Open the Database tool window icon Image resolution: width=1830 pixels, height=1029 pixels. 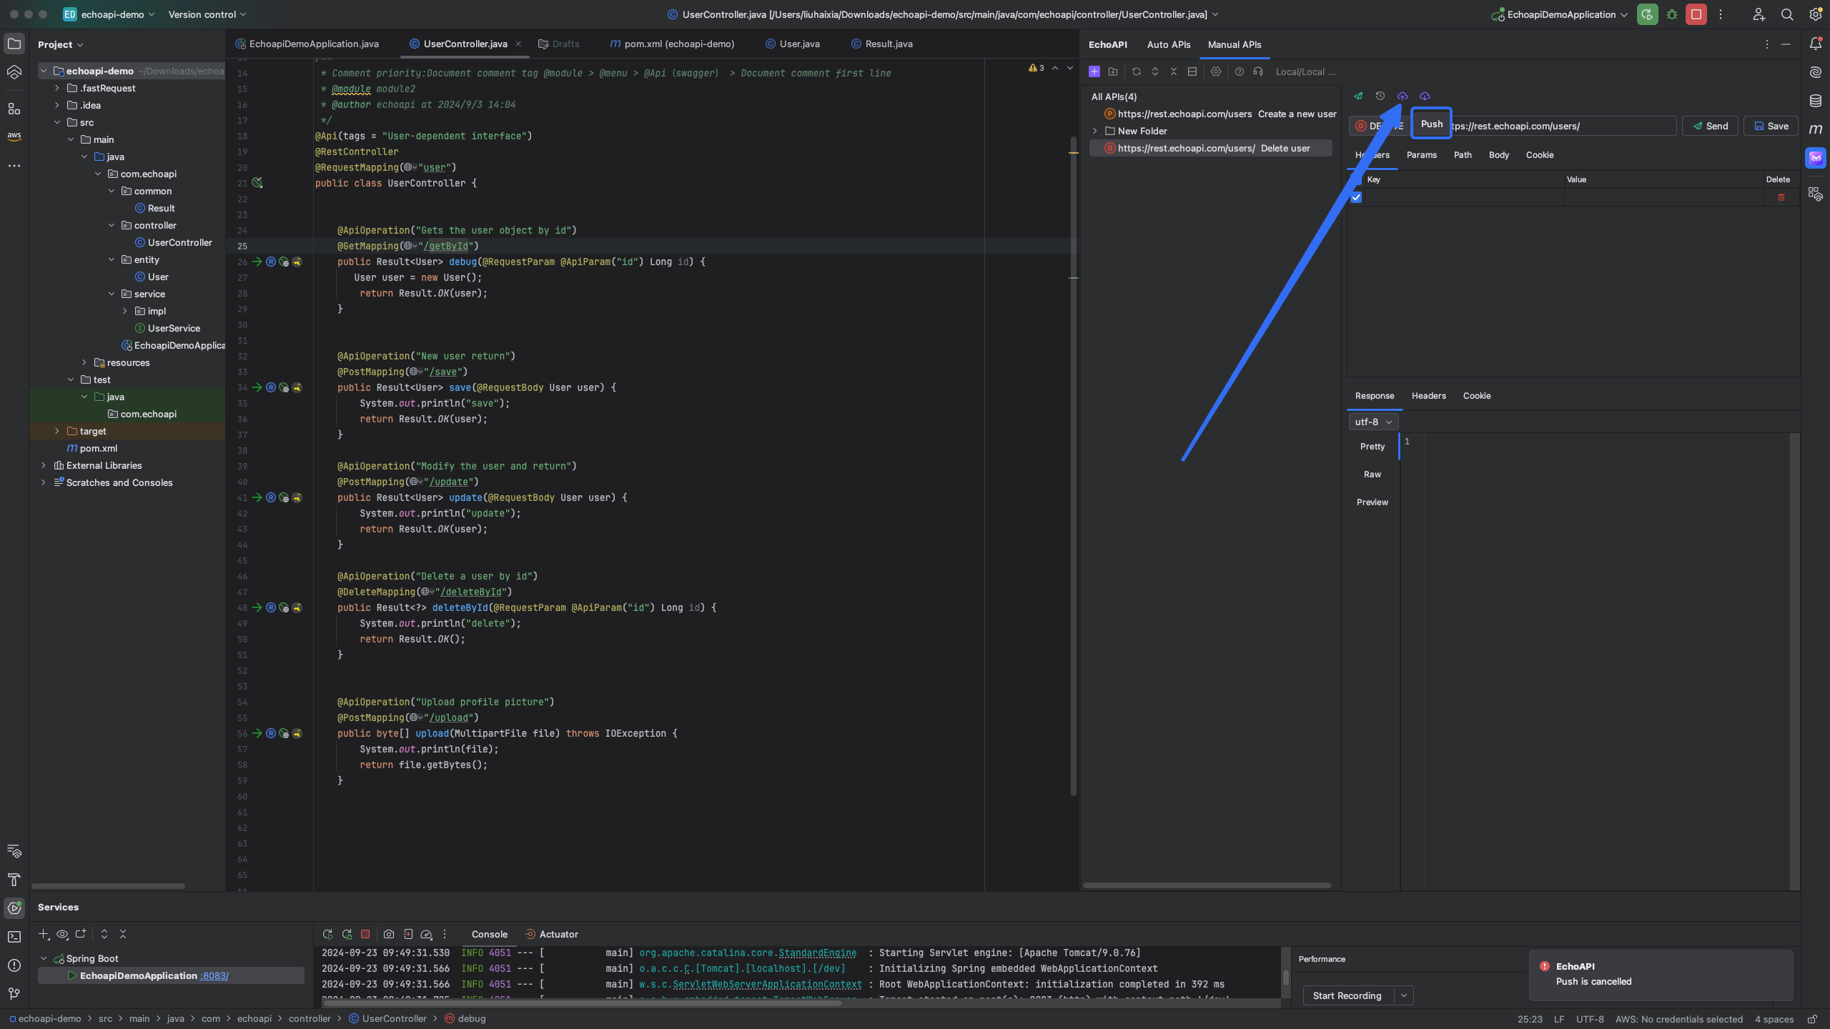(1815, 101)
